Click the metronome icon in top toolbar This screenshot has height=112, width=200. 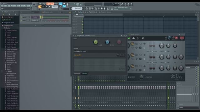[x=40, y=4]
